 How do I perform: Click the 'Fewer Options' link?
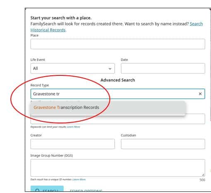tap(86, 191)
